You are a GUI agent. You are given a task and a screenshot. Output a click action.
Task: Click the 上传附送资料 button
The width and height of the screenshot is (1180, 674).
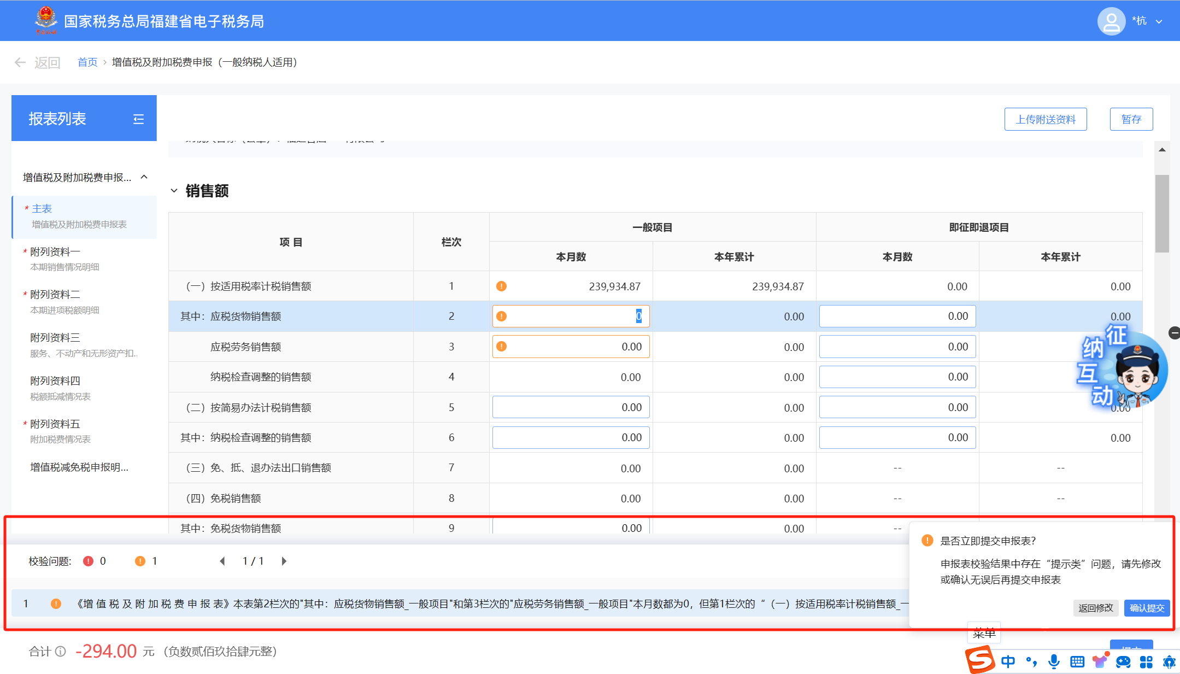(x=1046, y=119)
